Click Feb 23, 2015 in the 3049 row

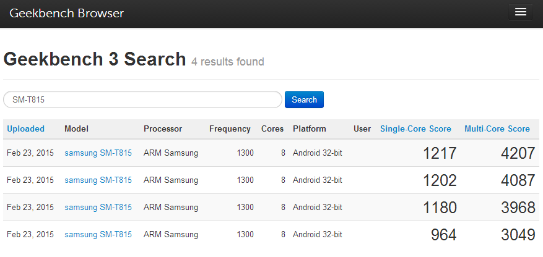[x=30, y=235]
